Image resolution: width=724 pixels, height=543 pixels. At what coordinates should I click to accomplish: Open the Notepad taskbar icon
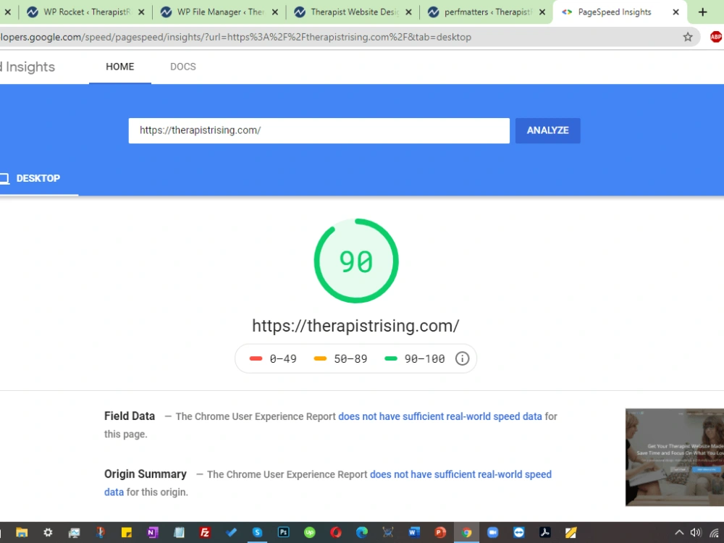(179, 532)
